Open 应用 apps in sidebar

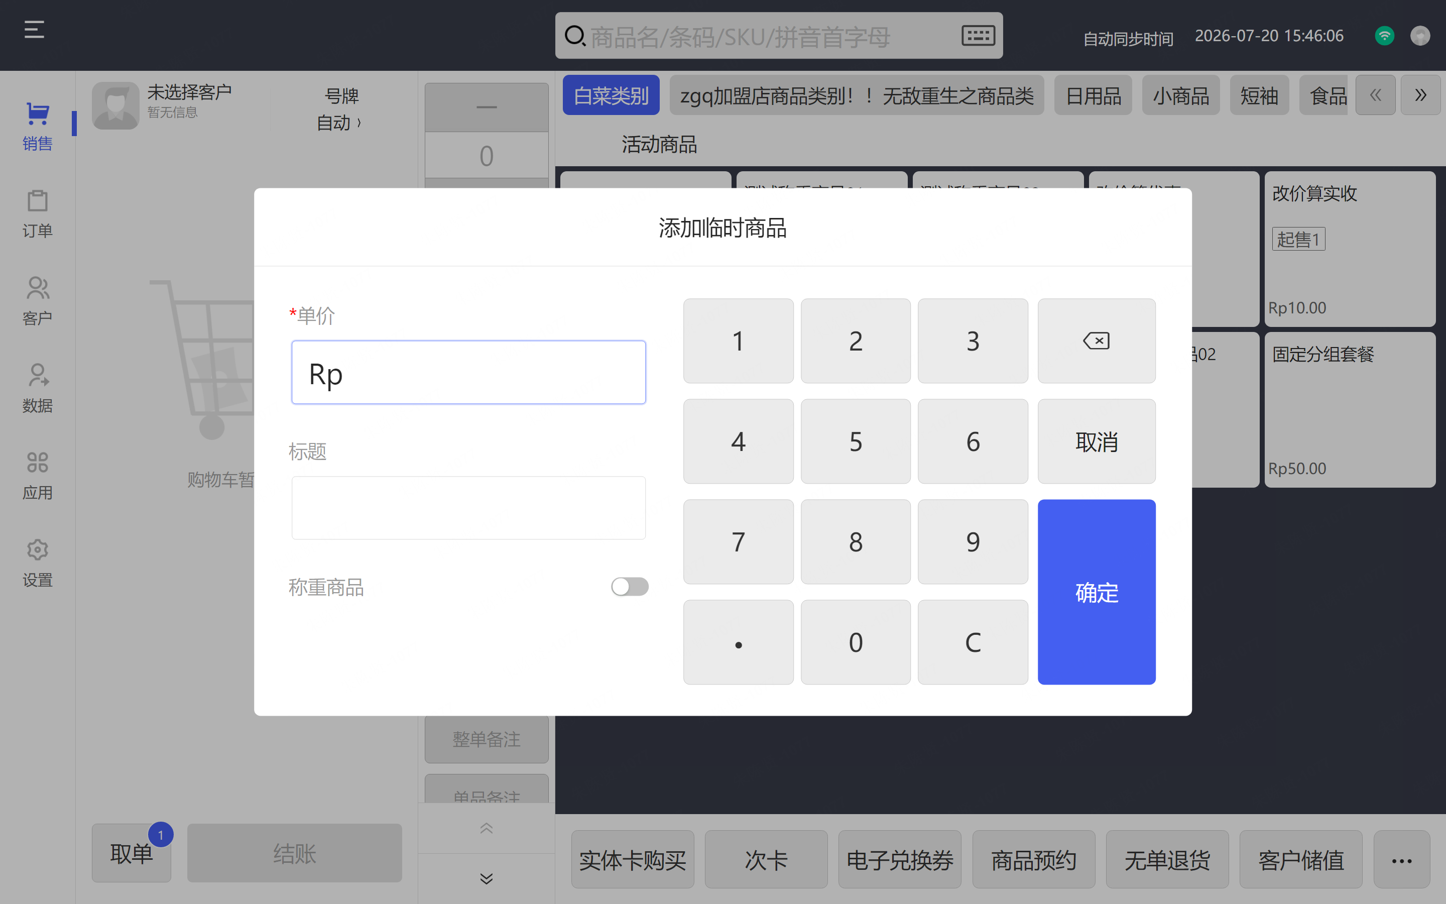pyautogui.click(x=38, y=476)
